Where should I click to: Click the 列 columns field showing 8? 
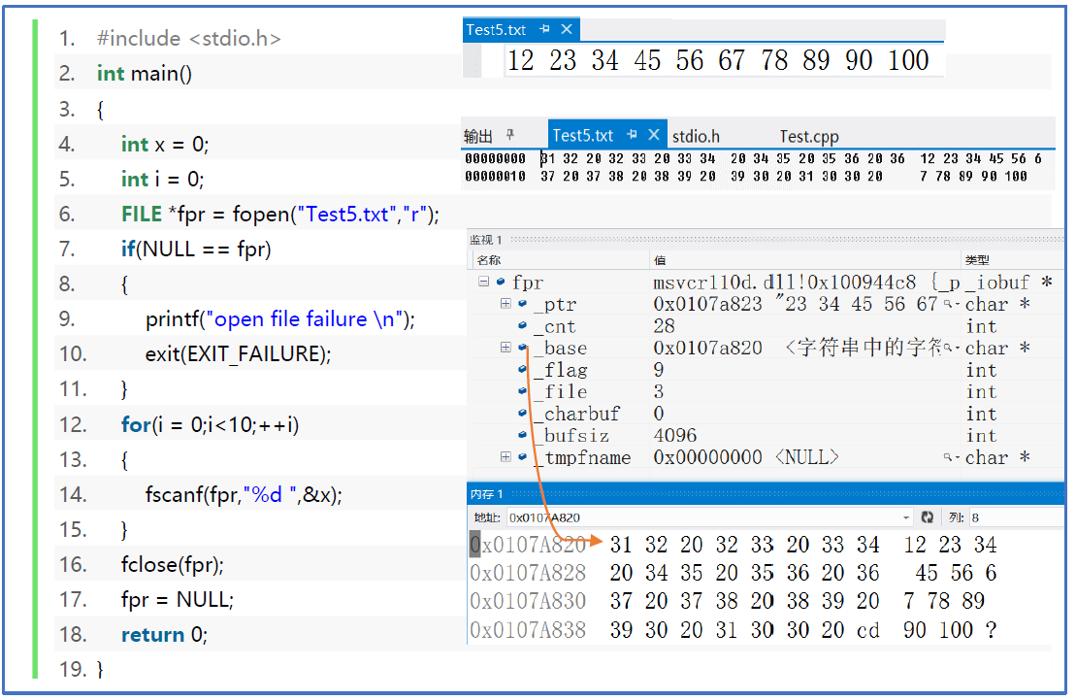click(1009, 517)
